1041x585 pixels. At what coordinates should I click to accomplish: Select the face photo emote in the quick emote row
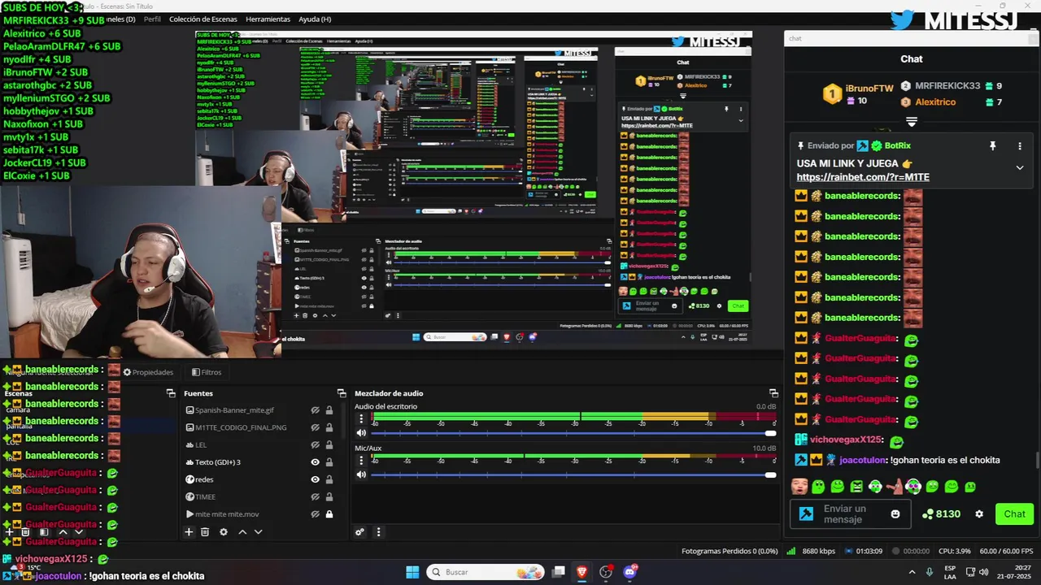tap(799, 487)
